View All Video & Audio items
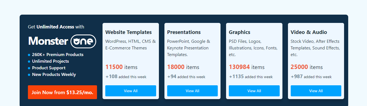Screen dimensions: 367x106 click(x=316, y=91)
